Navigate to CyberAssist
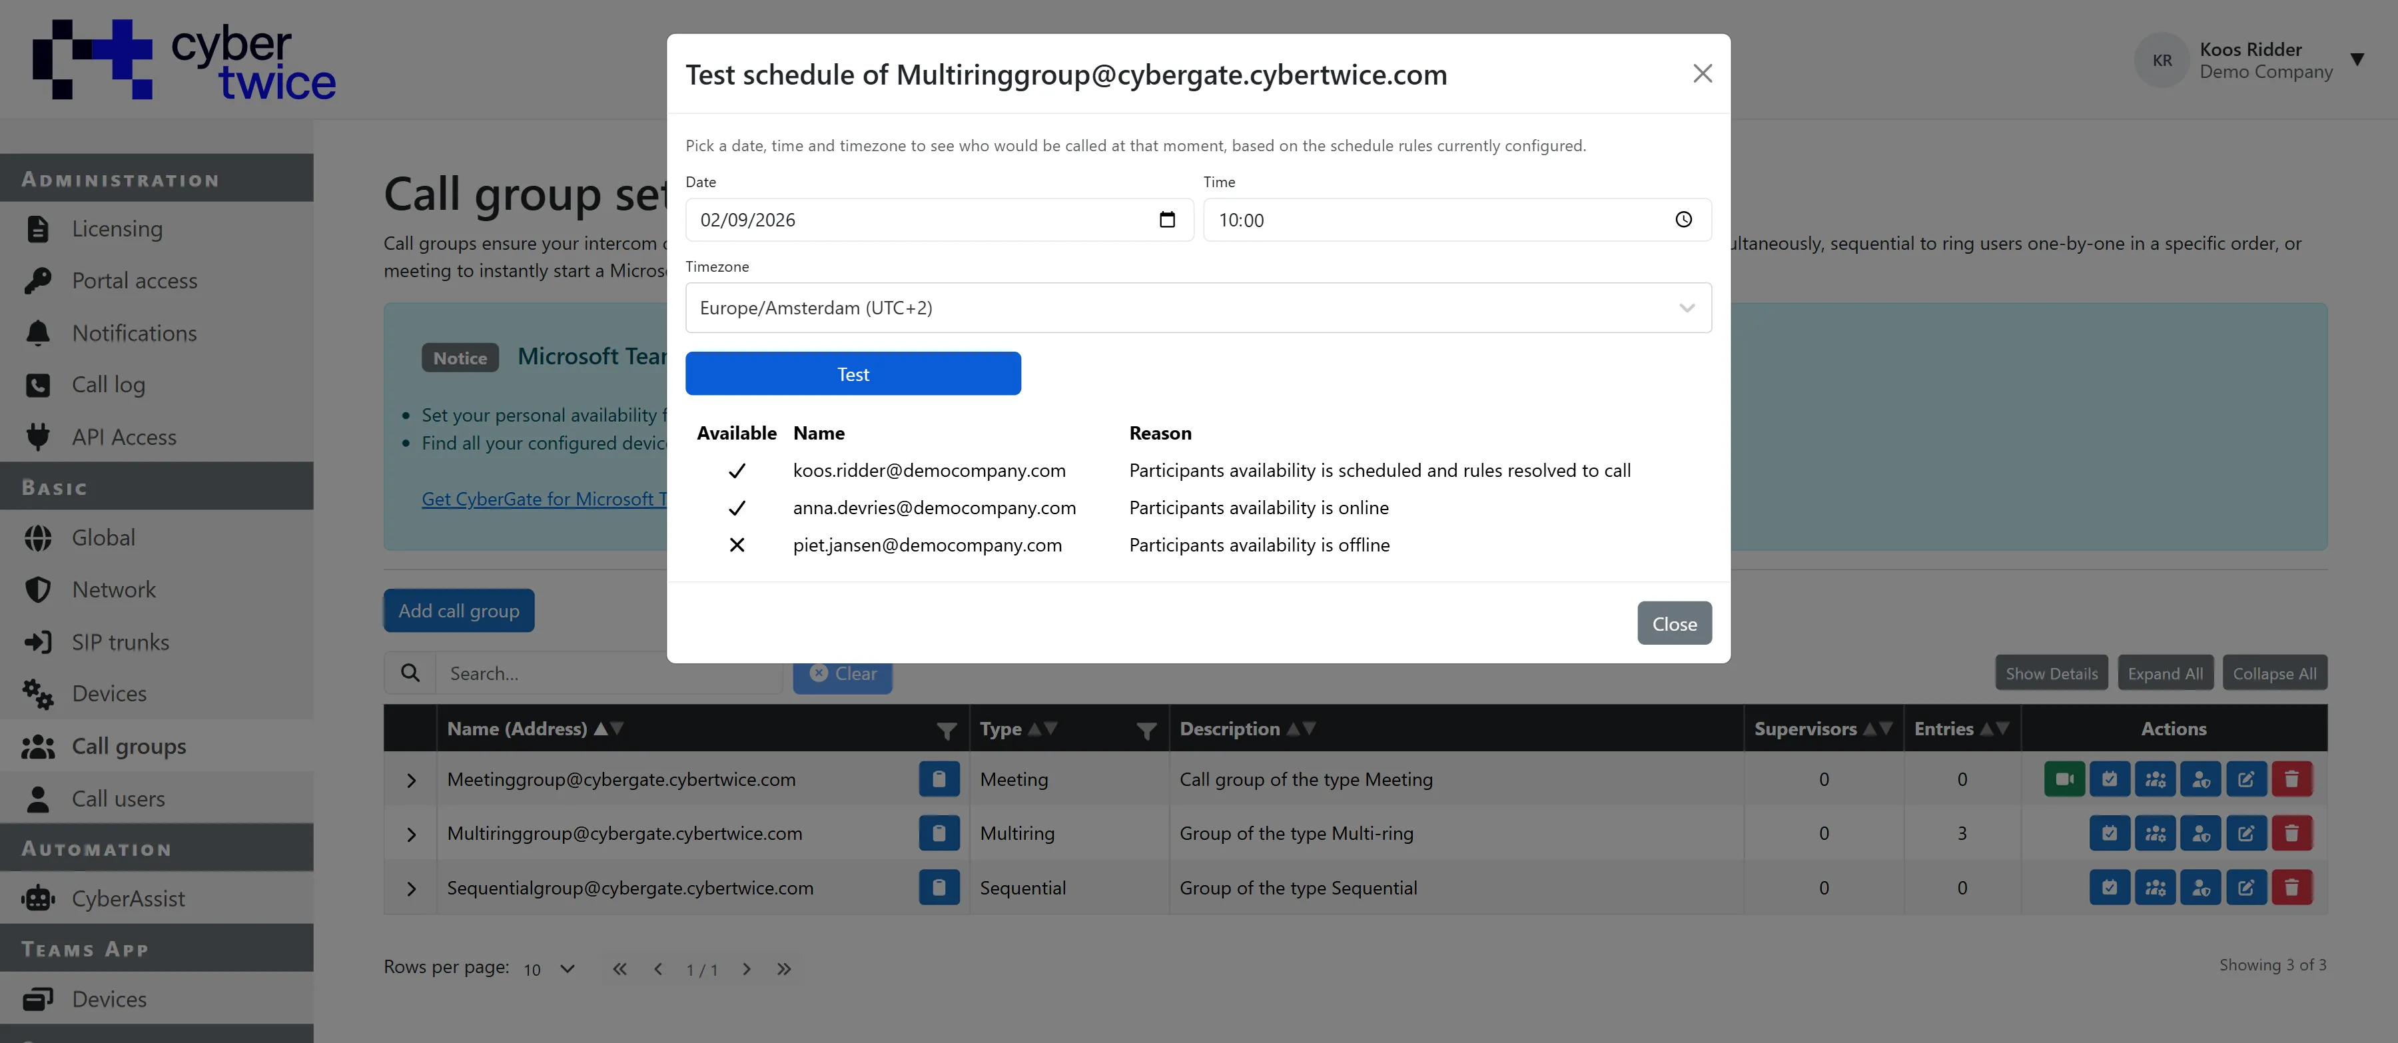This screenshot has width=2398, height=1043. [x=157, y=898]
